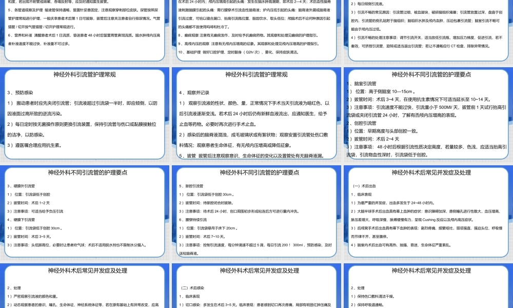The height and width of the screenshot is (308, 513).
Task: Click the line starting "10、基础护理"
Action: point(238,52)
